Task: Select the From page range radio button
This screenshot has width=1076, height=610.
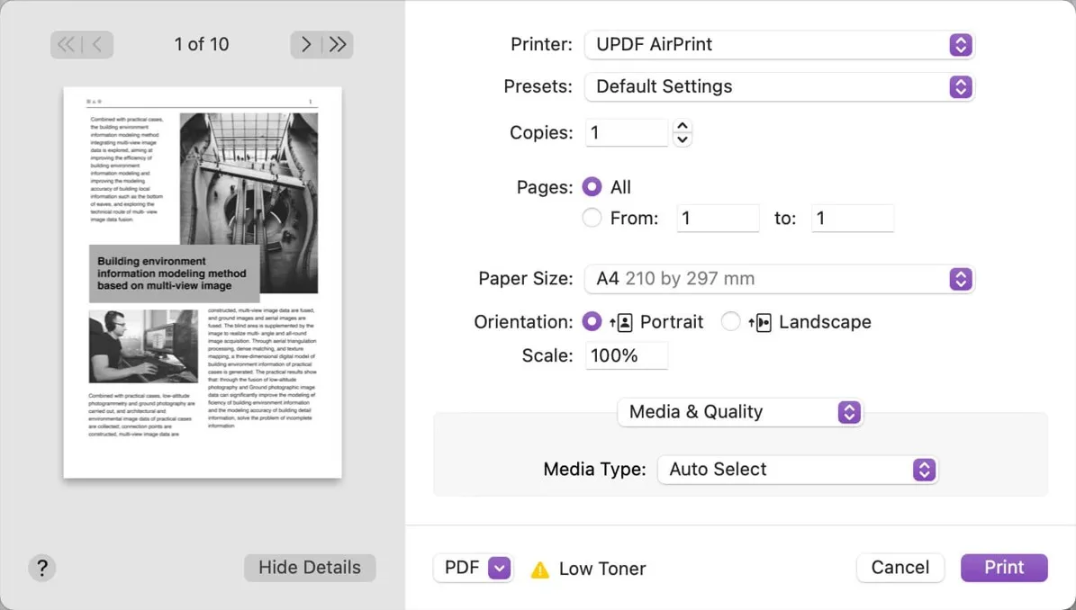Action: tap(592, 218)
